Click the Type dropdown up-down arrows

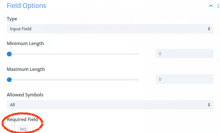pos(209,29)
